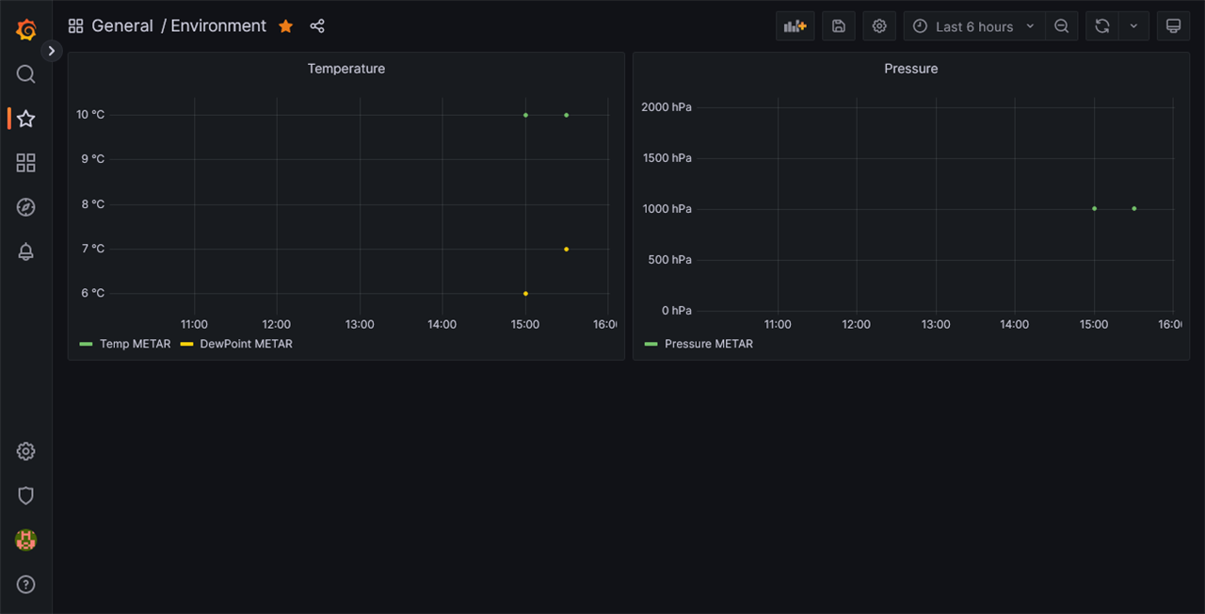1205x614 pixels.
Task: Click the 15:00 temperature point at 10 °C
Action: (x=525, y=115)
